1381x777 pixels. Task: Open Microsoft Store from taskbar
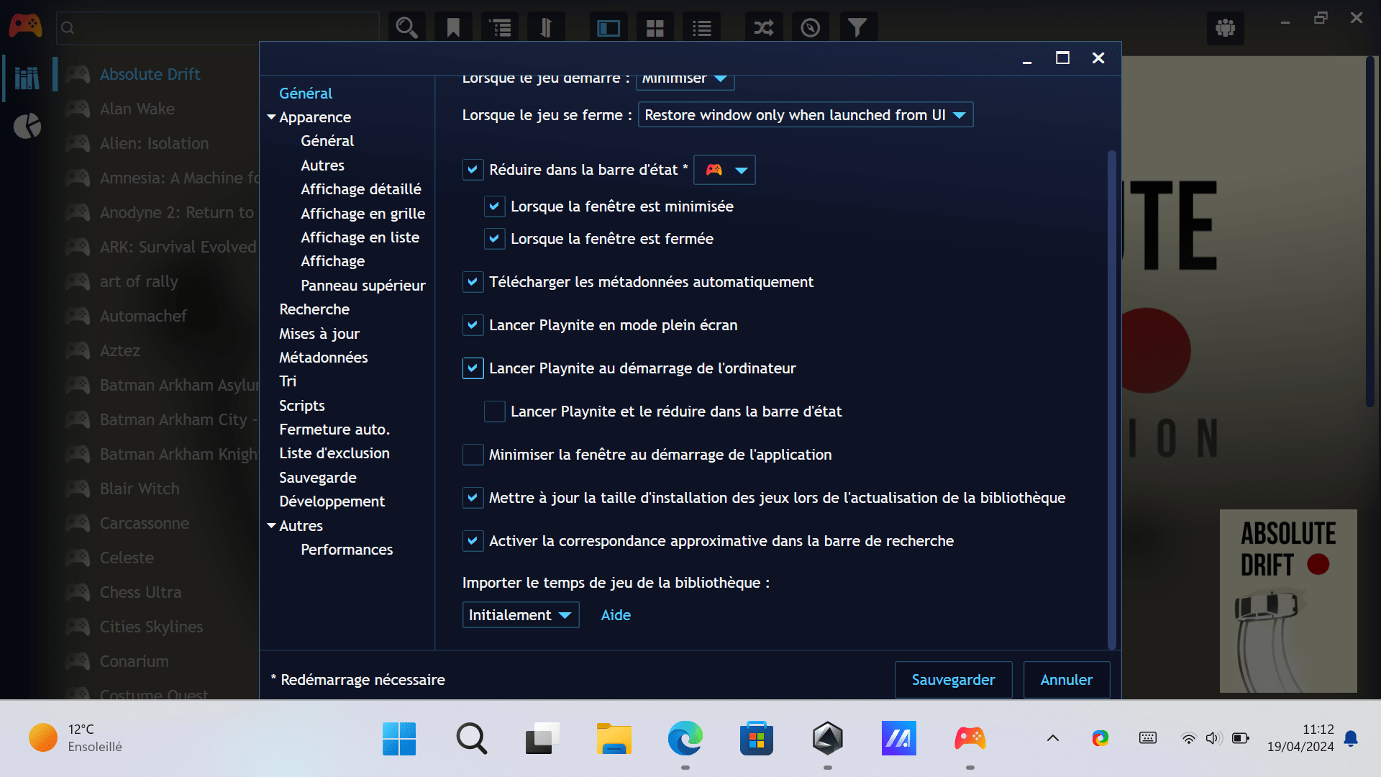(756, 738)
